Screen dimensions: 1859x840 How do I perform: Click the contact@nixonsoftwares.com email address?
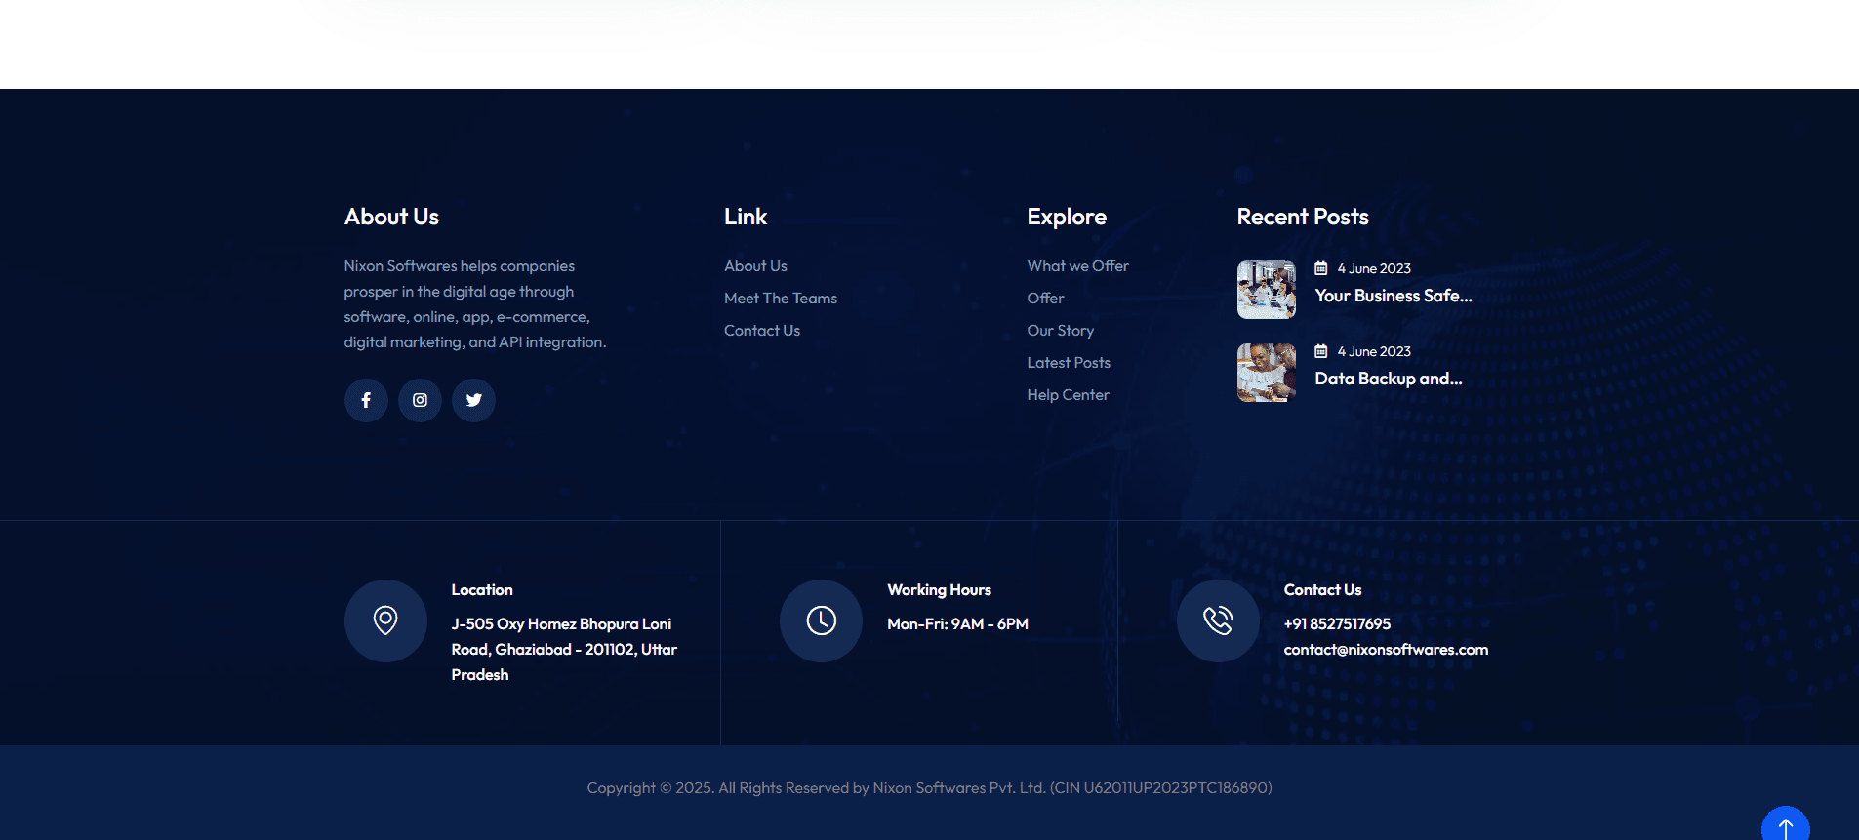[1386, 650]
